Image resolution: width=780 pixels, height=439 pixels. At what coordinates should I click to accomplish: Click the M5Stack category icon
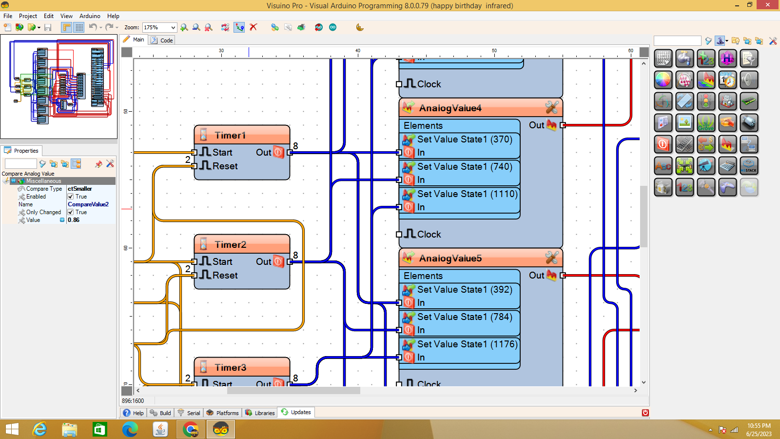pyautogui.click(x=749, y=166)
